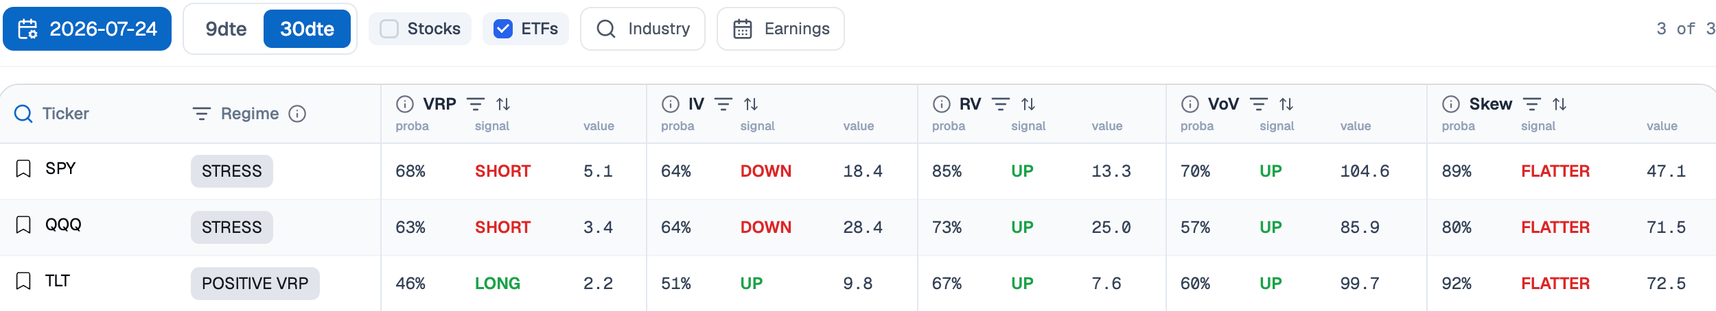Image resolution: width=1716 pixels, height=311 pixels.
Task: Click the VRP column sort arrows
Action: click(503, 104)
